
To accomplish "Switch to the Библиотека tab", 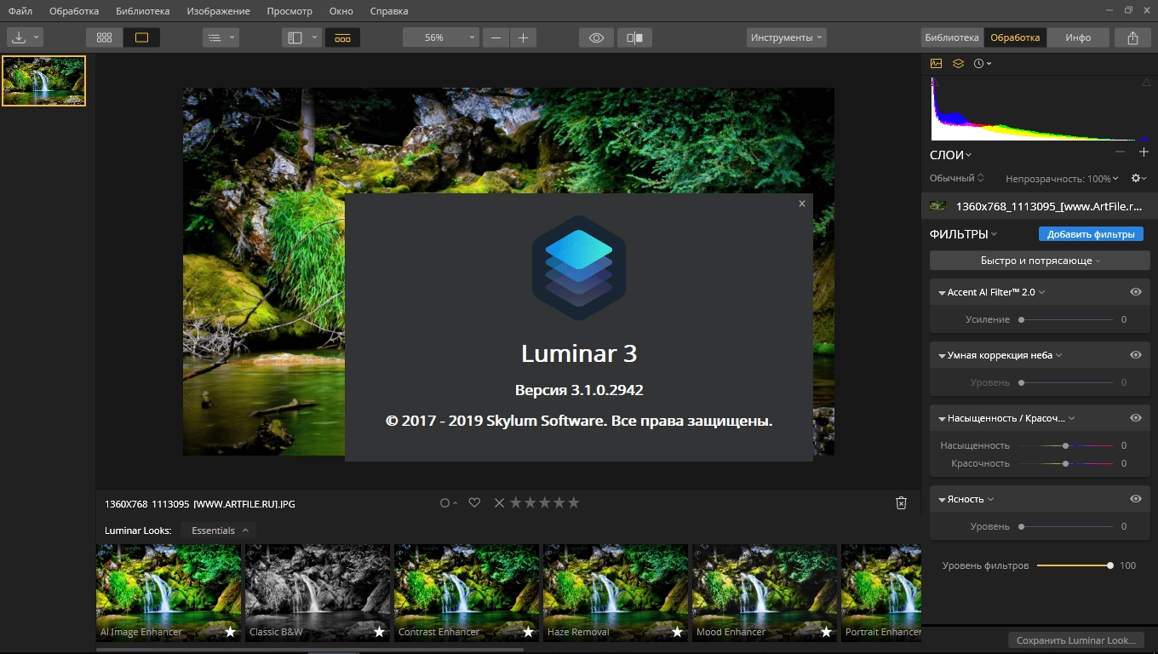I will tap(952, 37).
